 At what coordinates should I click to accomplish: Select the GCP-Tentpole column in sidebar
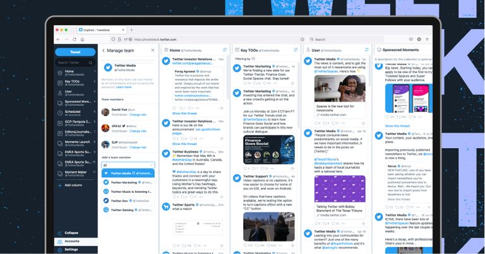[x=76, y=123]
